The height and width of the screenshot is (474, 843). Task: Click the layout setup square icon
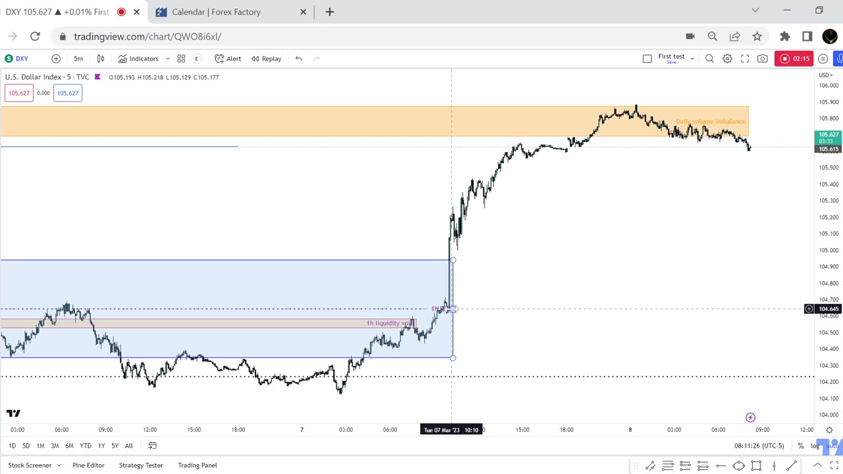pyautogui.click(x=647, y=59)
